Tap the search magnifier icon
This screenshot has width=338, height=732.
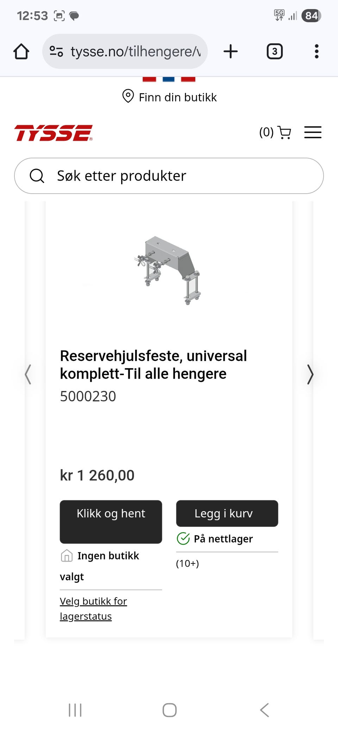[37, 176]
